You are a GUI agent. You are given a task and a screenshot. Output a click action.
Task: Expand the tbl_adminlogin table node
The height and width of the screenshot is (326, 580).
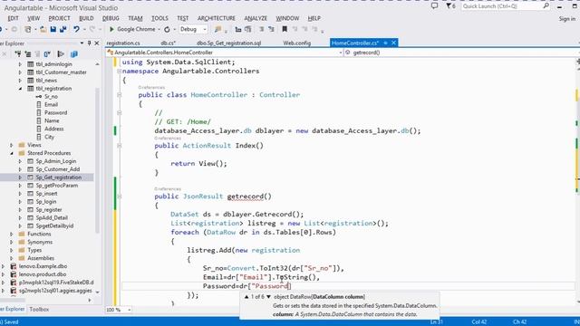click(x=20, y=64)
